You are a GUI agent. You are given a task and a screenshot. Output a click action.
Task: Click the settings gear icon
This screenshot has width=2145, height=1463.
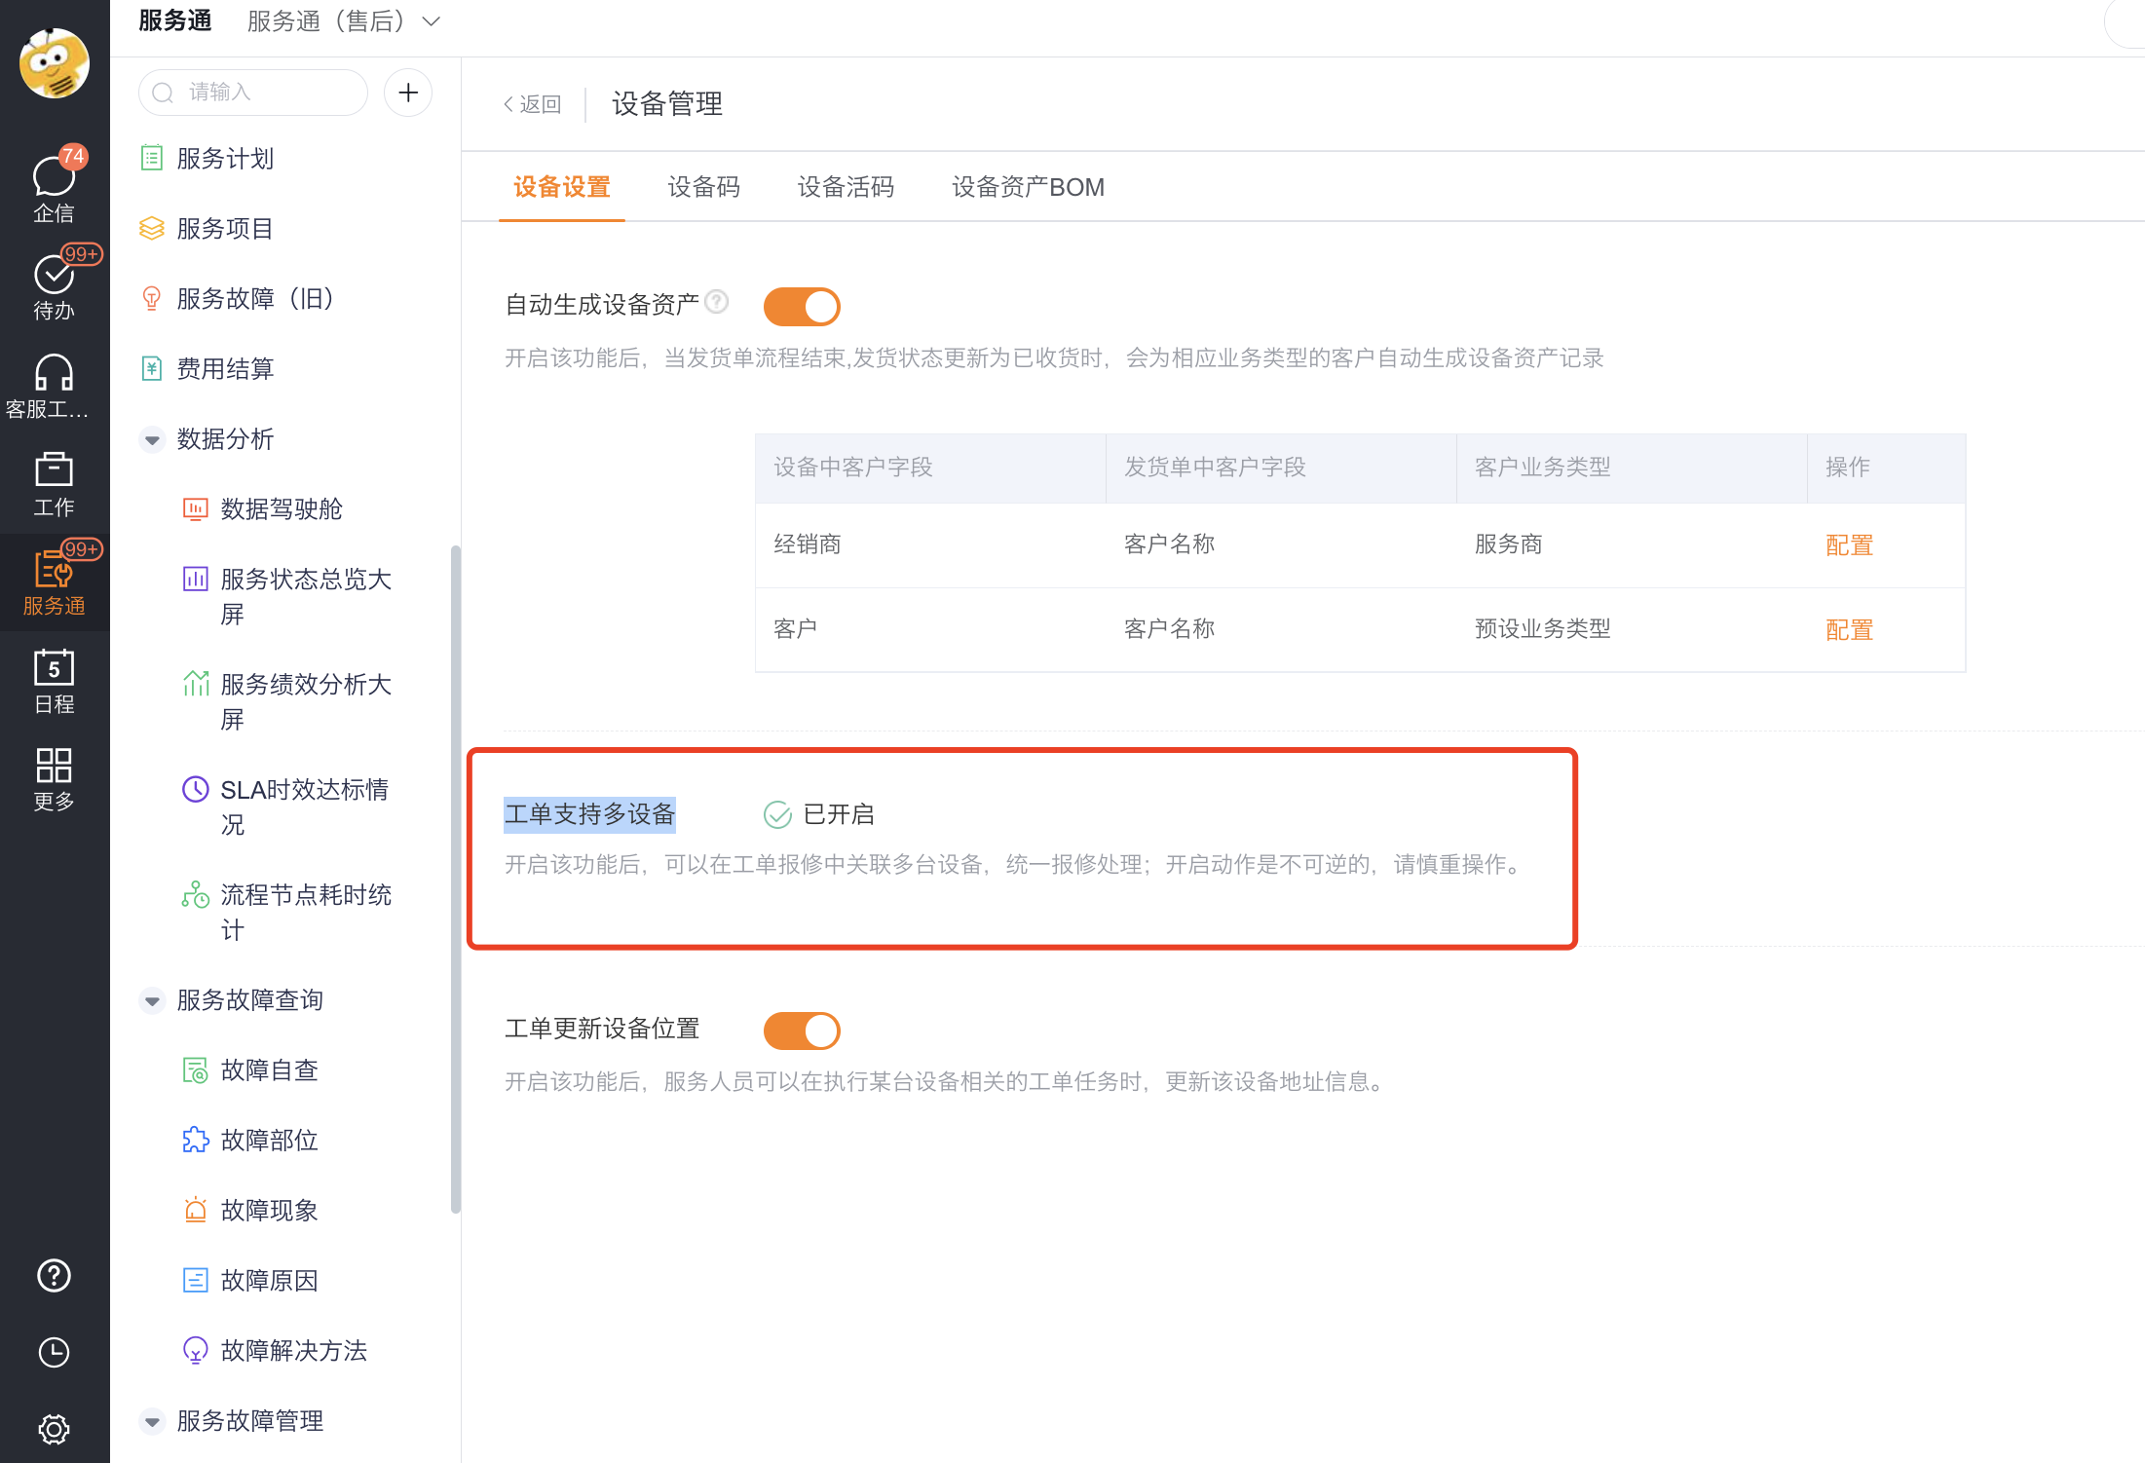pyautogui.click(x=54, y=1429)
